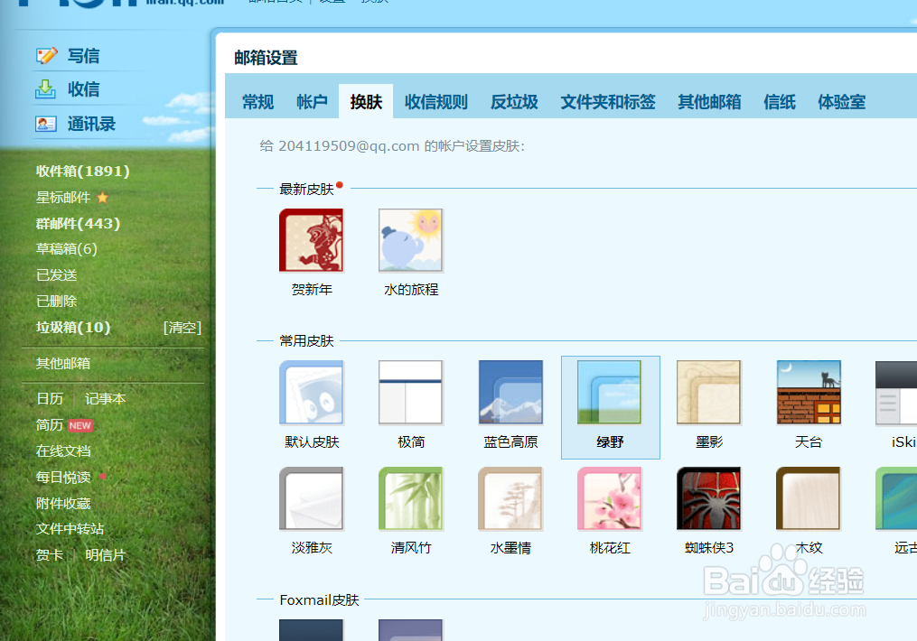The width and height of the screenshot is (917, 641).
Task: Open the 在线文档 online docs link
Action: tap(63, 451)
